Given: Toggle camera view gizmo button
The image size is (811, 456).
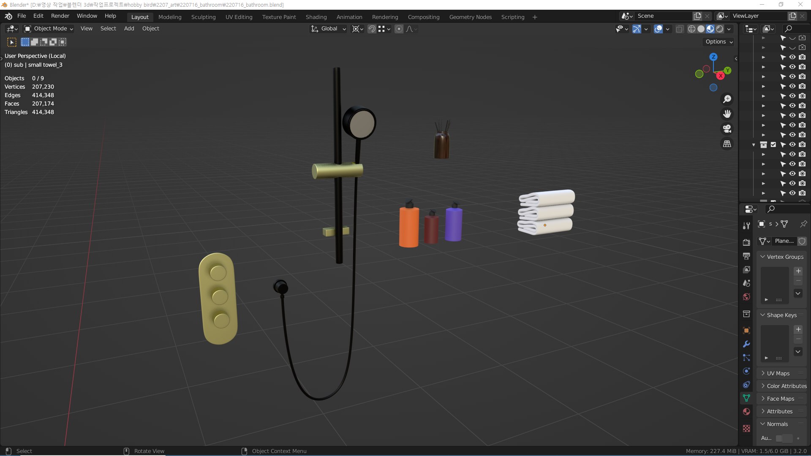Looking at the screenshot, I should [727, 129].
